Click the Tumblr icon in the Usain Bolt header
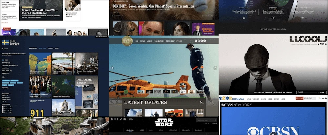This screenshot has width=328, height=135. 196,41
